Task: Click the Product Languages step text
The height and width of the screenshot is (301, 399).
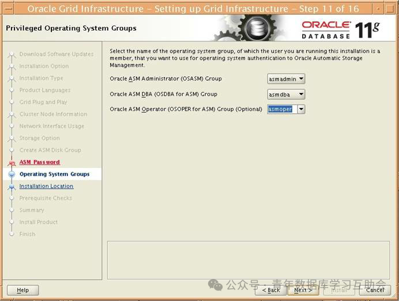Action: (x=45, y=90)
